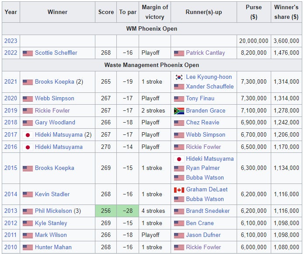Screen dimensions: 304x254
Task: Click the South African flag beside Branden Grace
Action: click(x=179, y=111)
